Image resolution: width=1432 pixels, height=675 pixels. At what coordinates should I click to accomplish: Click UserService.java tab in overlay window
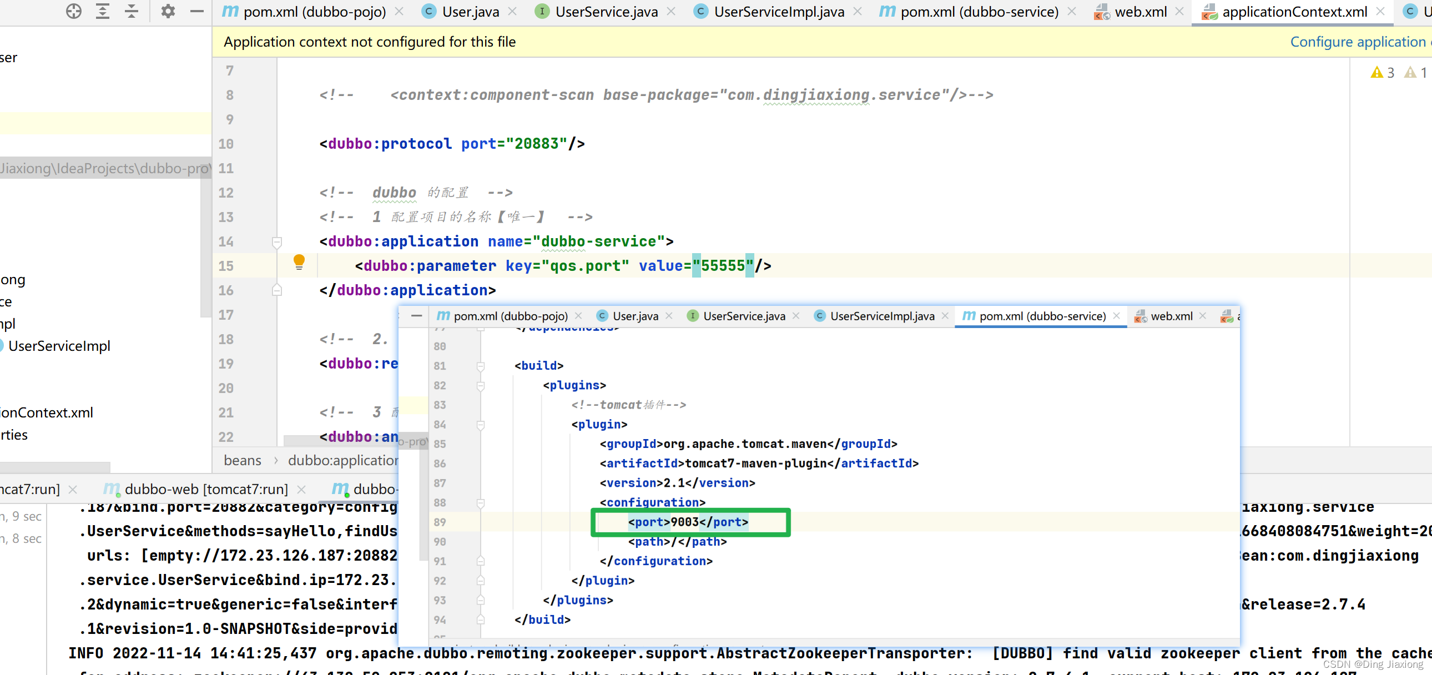(736, 316)
